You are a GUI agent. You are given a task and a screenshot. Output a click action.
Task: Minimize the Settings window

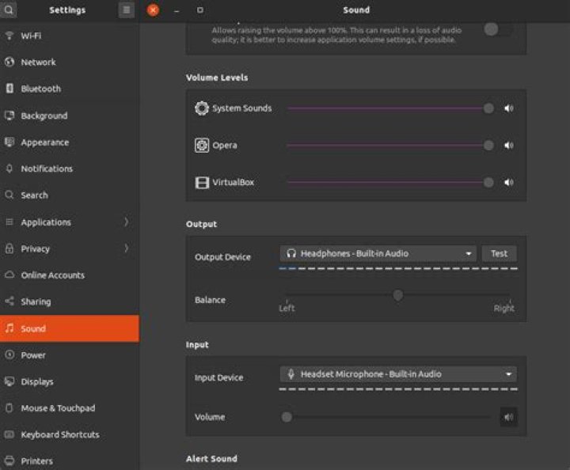click(x=177, y=11)
